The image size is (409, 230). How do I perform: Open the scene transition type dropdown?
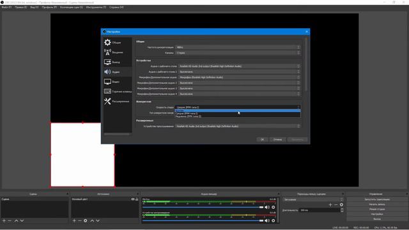pos(313,199)
